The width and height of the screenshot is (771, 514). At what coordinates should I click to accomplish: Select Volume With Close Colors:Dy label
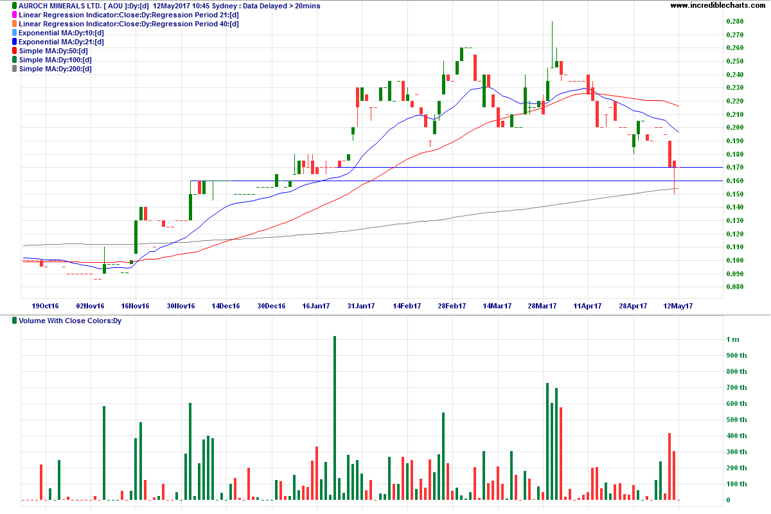[x=70, y=320]
